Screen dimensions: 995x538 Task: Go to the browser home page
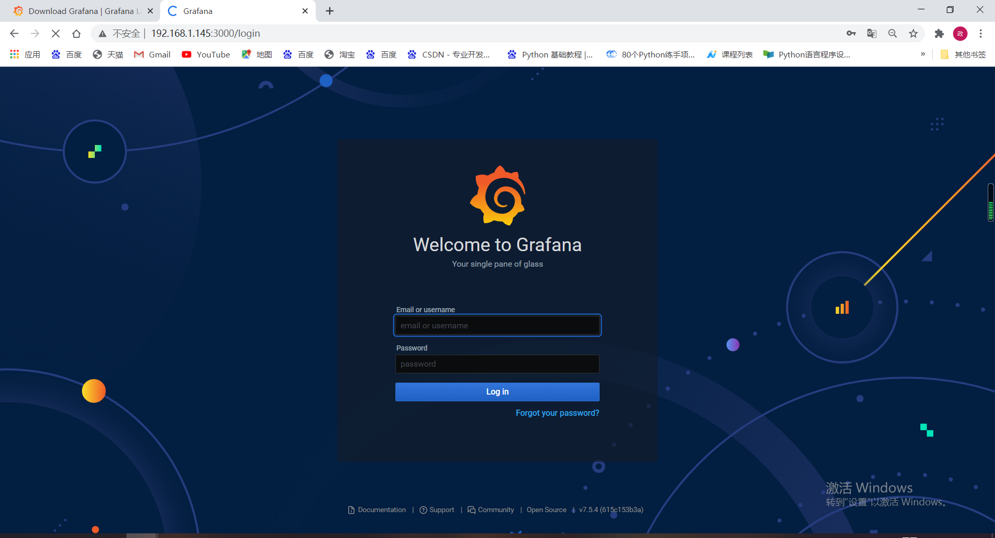click(76, 34)
